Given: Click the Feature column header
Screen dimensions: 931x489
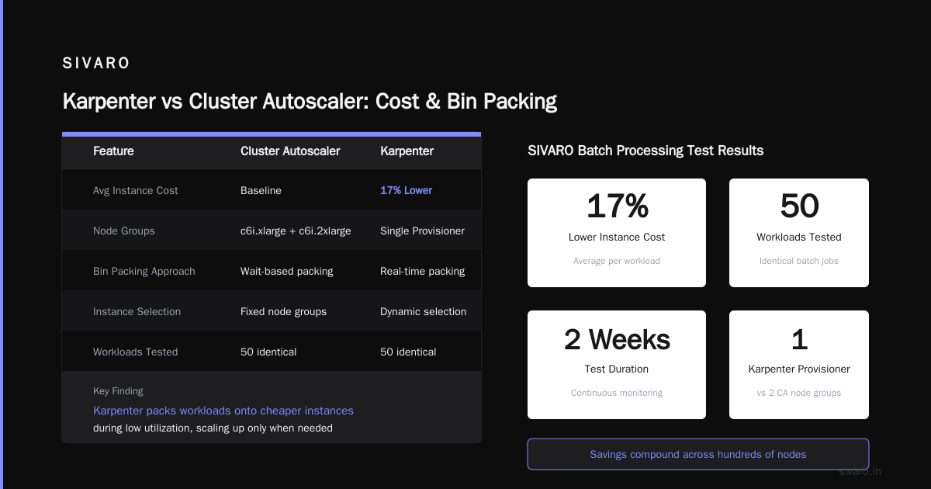Looking at the screenshot, I should 113,151.
